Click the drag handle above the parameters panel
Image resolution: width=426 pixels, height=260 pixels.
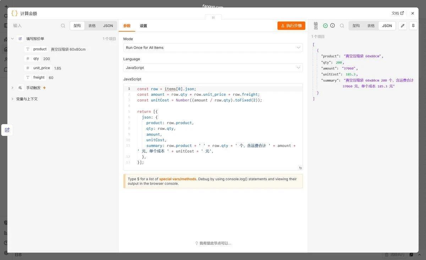pyautogui.click(x=213, y=17)
